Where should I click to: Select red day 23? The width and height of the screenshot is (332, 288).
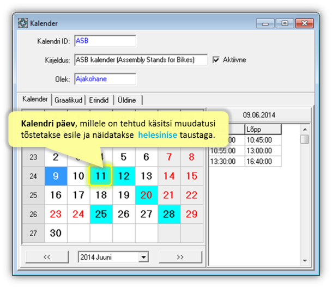[56, 214]
